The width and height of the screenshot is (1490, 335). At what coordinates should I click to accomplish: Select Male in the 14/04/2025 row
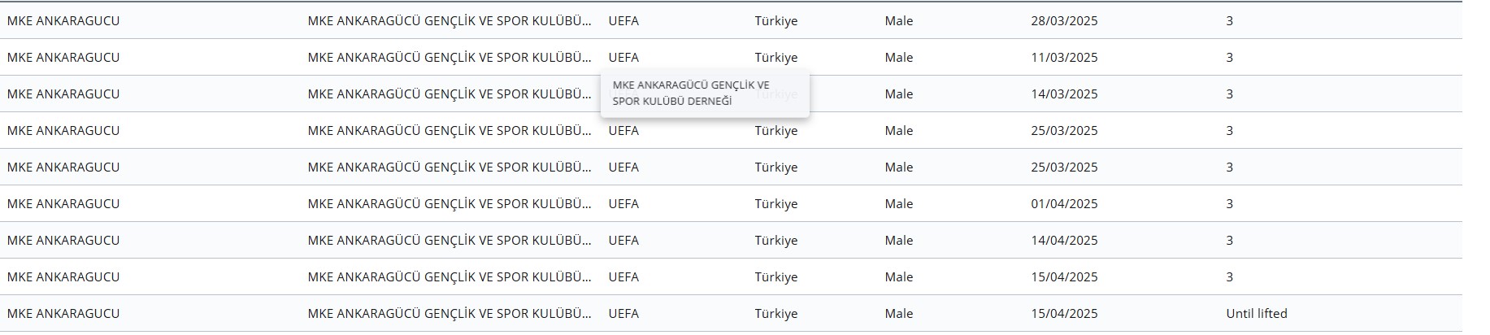[x=898, y=240]
